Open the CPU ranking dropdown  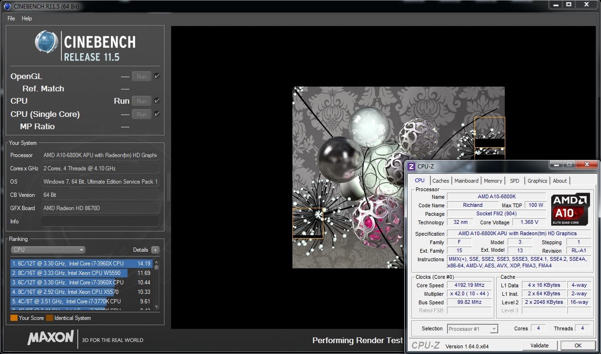tap(48, 250)
